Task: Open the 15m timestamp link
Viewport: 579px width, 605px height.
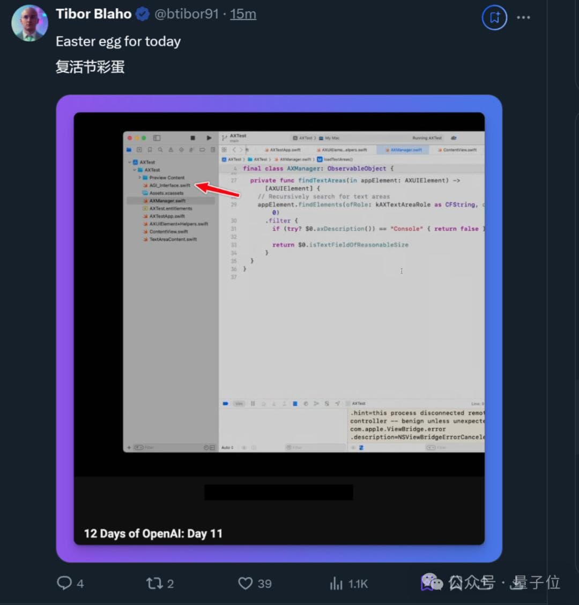Action: [x=243, y=14]
